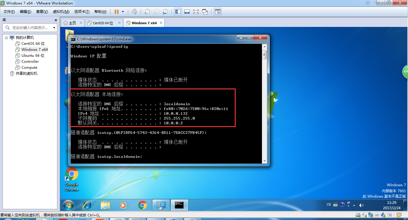The image size is (408, 220).
Task: Open the 虚拟机(M) menu
Action: coord(61,12)
